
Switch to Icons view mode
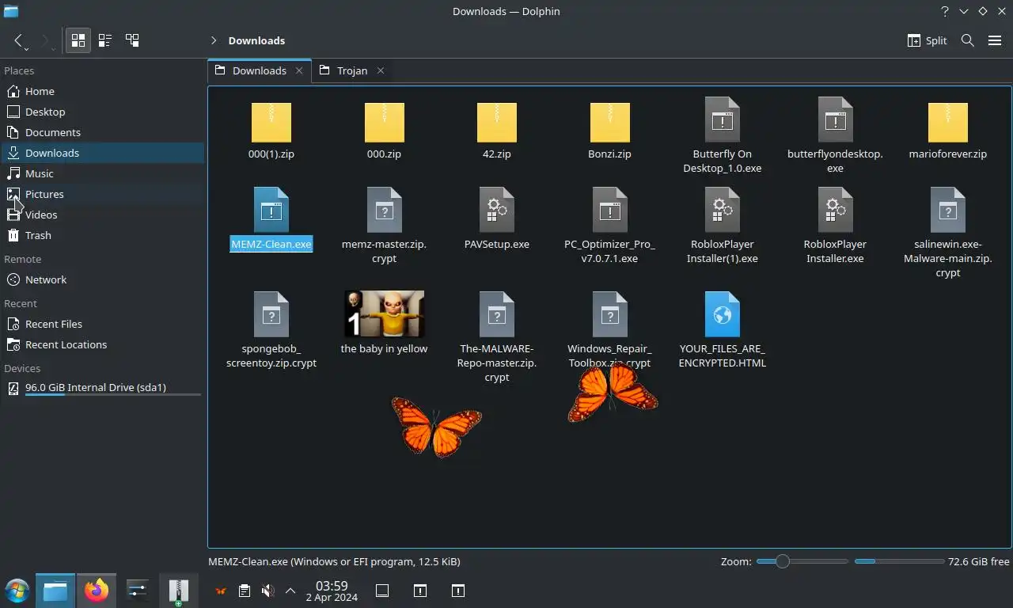78,40
